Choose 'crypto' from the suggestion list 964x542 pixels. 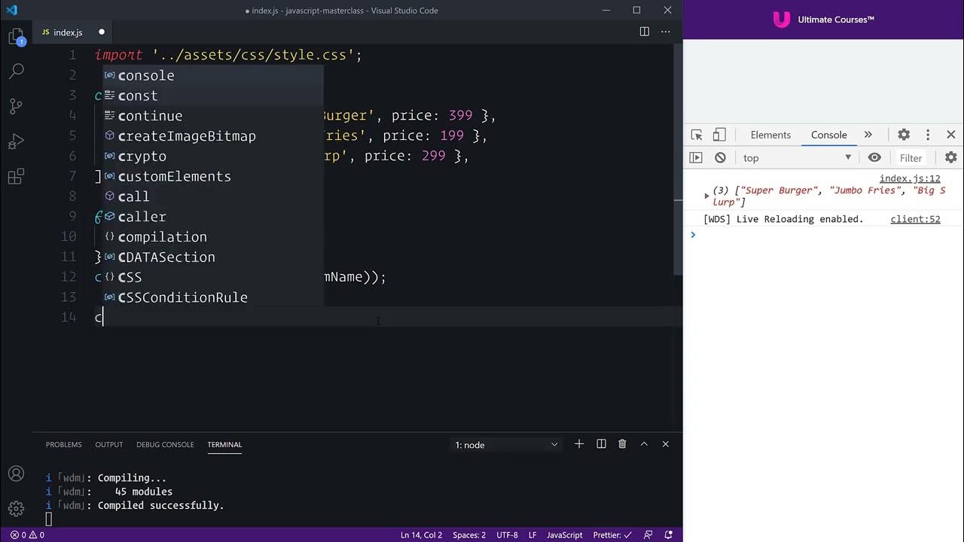pyautogui.click(x=213, y=156)
